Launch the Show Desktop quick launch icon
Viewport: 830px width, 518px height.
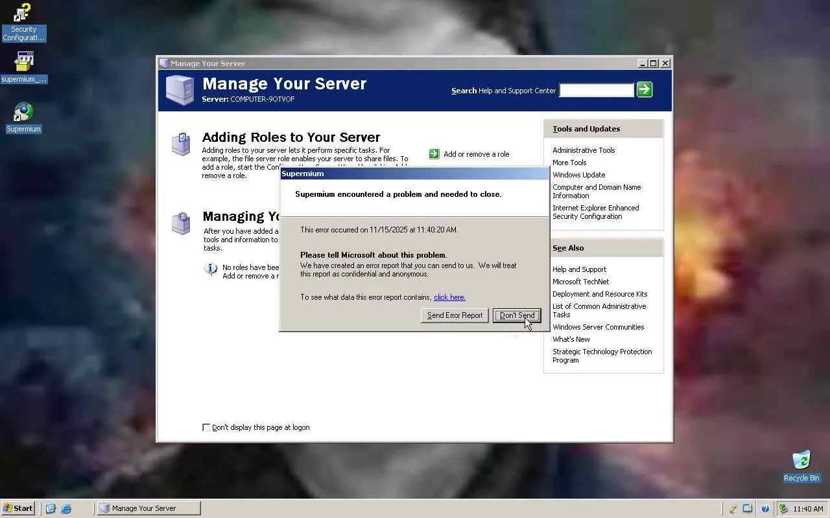(51, 509)
